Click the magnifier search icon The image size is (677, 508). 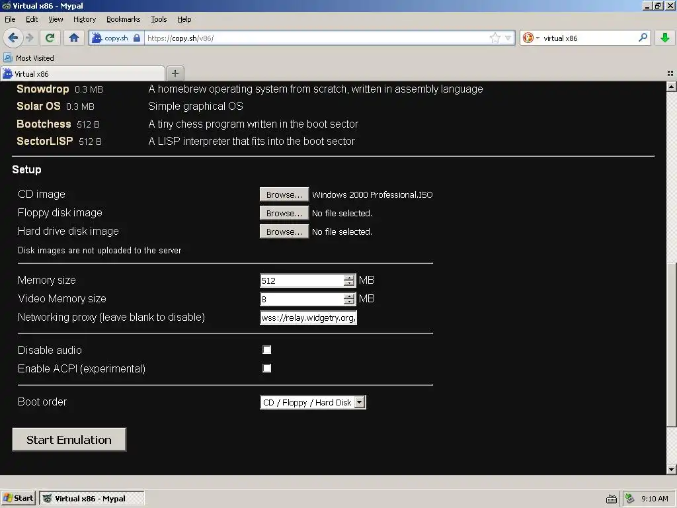tap(643, 38)
